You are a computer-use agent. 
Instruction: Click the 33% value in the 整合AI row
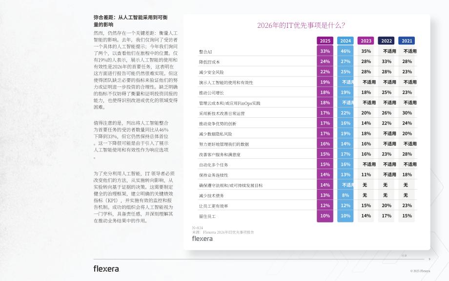coord(325,51)
